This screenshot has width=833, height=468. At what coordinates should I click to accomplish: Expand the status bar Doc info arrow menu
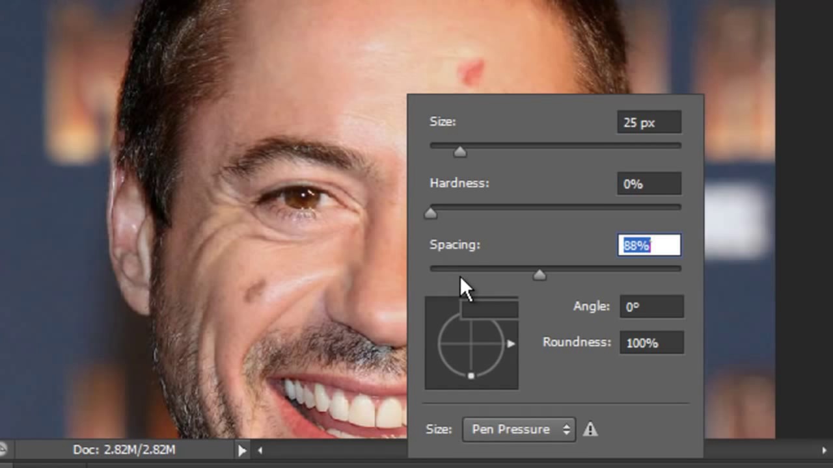click(242, 450)
